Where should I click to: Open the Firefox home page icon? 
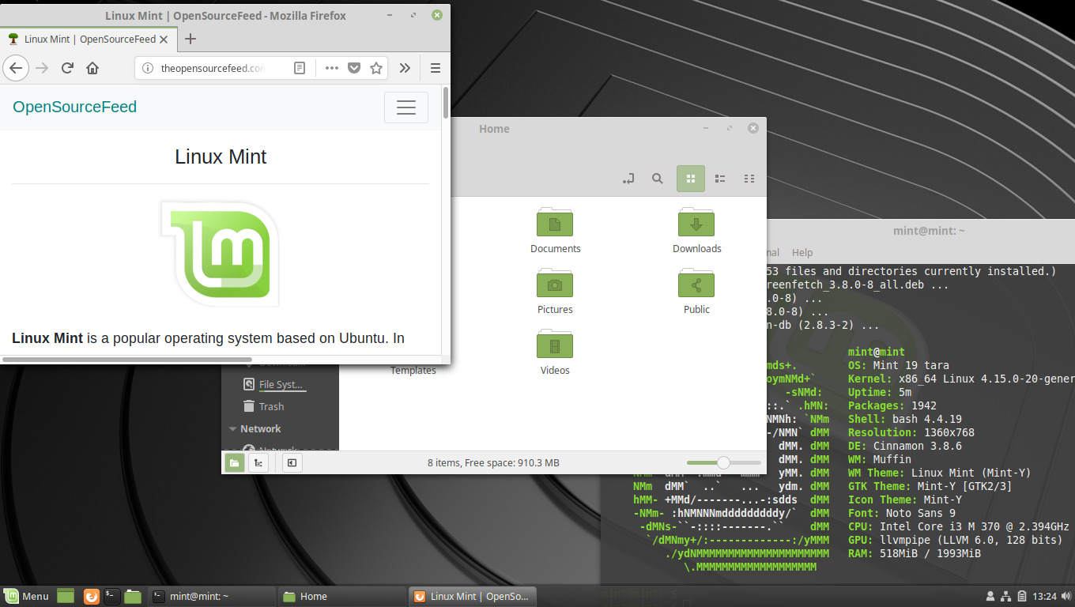[x=92, y=68]
